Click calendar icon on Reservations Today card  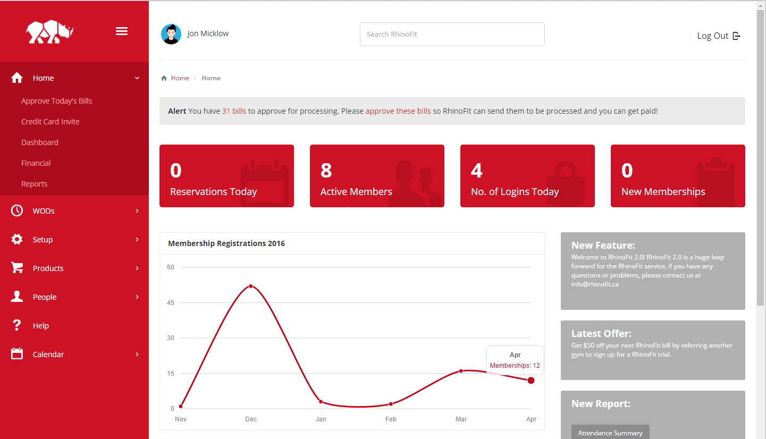pyautogui.click(x=265, y=184)
